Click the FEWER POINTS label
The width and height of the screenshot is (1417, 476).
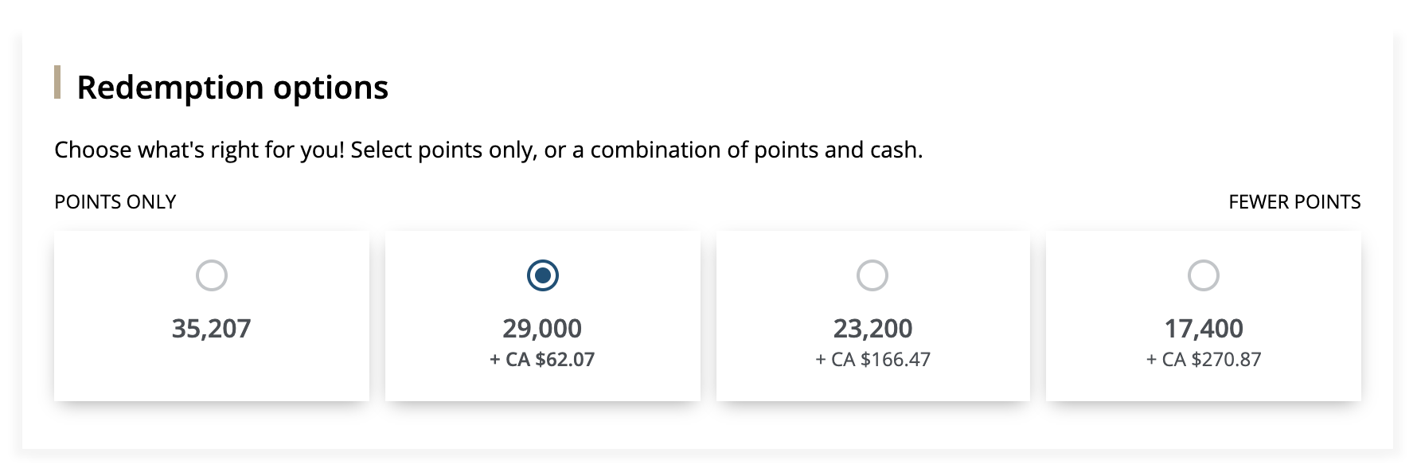tap(1294, 202)
